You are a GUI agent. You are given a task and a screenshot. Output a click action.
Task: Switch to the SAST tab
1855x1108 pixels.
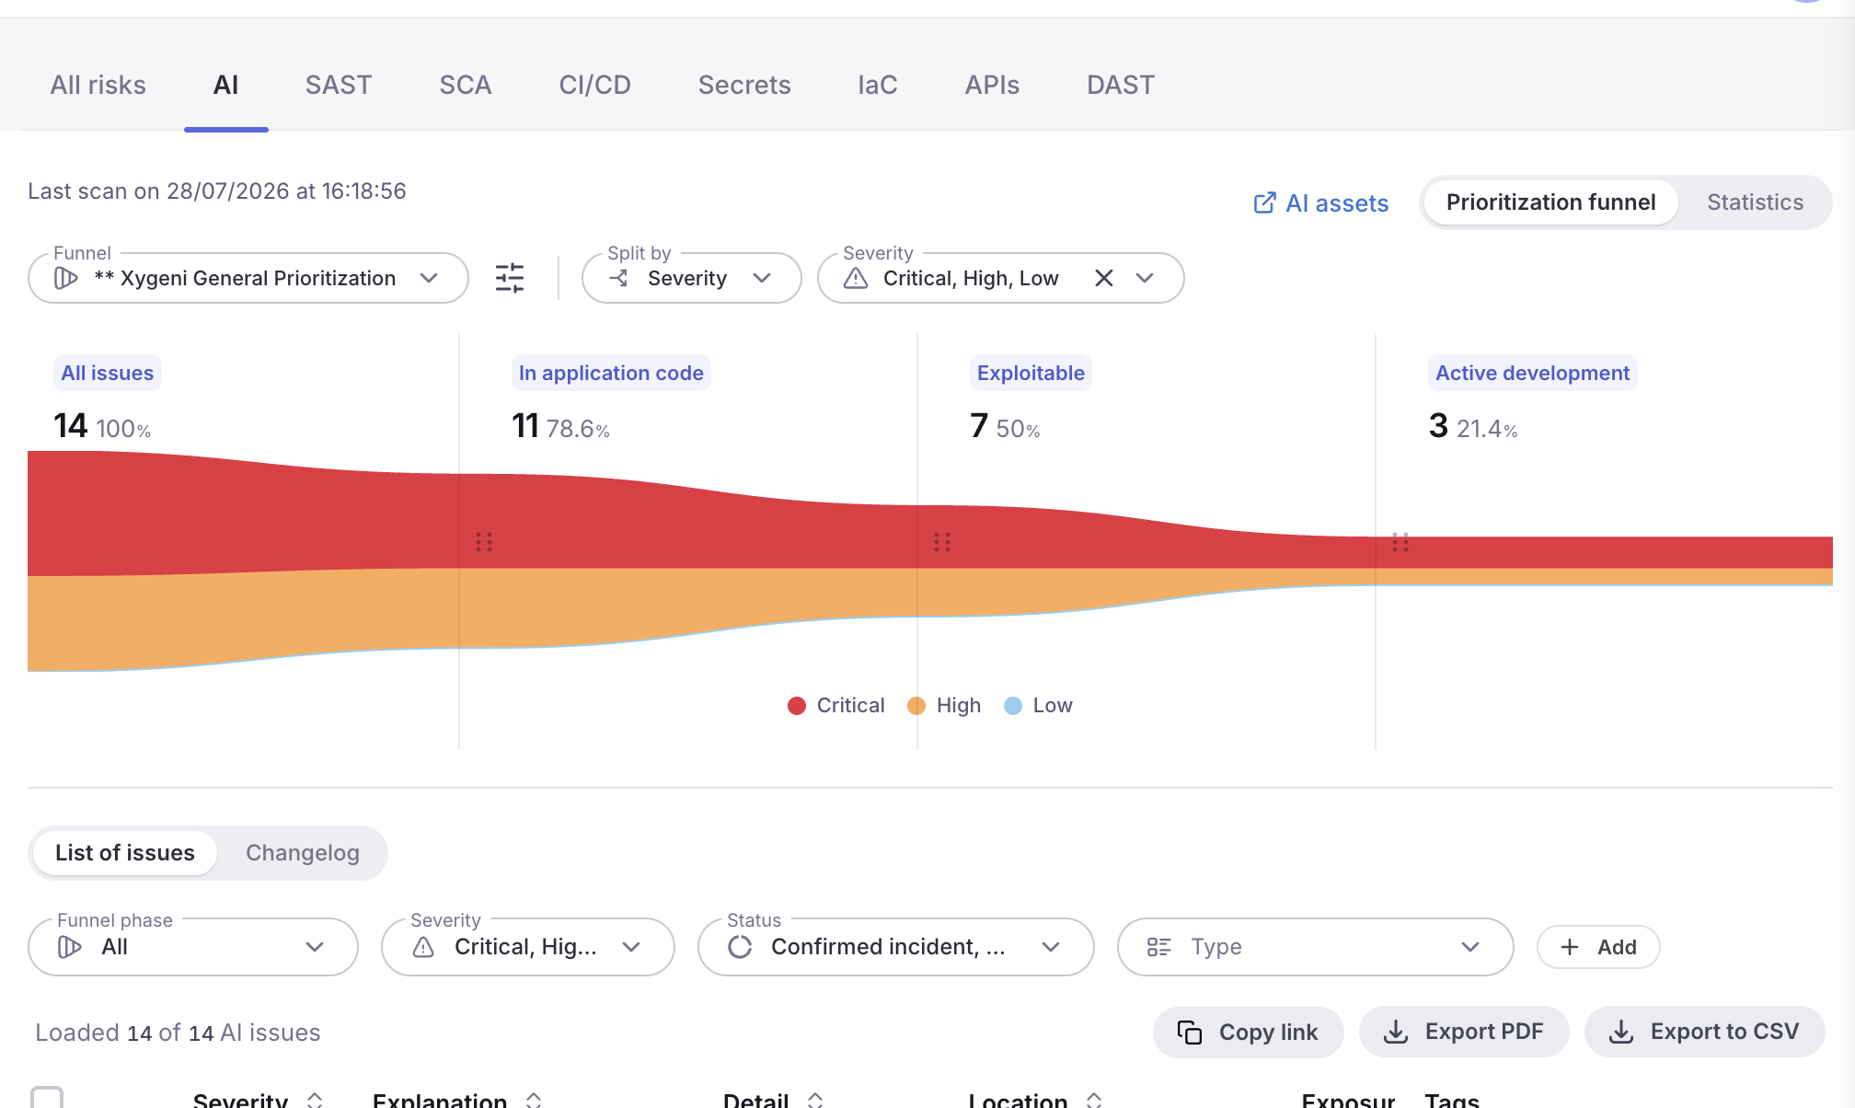339,85
